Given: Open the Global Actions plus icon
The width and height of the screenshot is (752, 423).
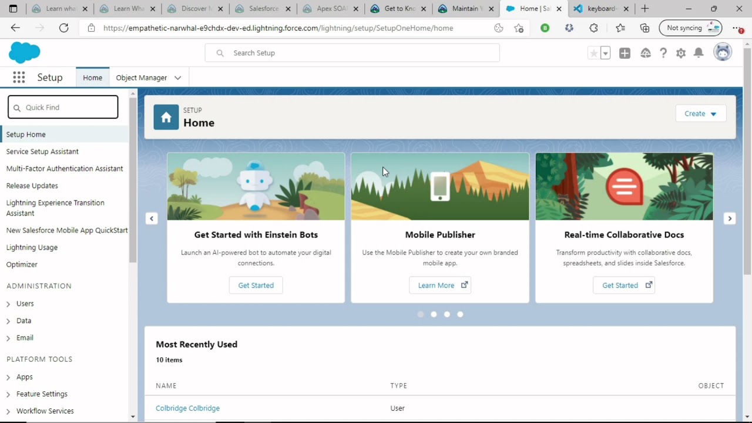Looking at the screenshot, I should pyautogui.click(x=625, y=53).
